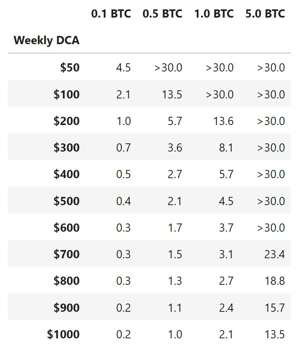Select the $200 row label
Screen dimensions: 302x352
tap(67, 121)
